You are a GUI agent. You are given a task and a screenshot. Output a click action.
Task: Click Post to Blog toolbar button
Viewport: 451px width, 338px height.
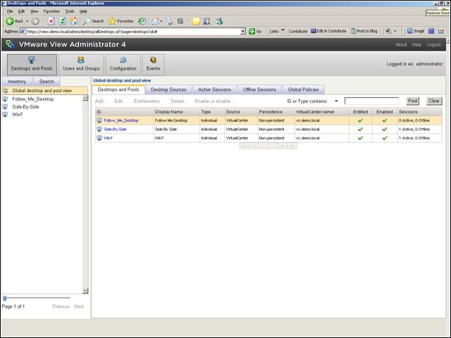click(364, 31)
